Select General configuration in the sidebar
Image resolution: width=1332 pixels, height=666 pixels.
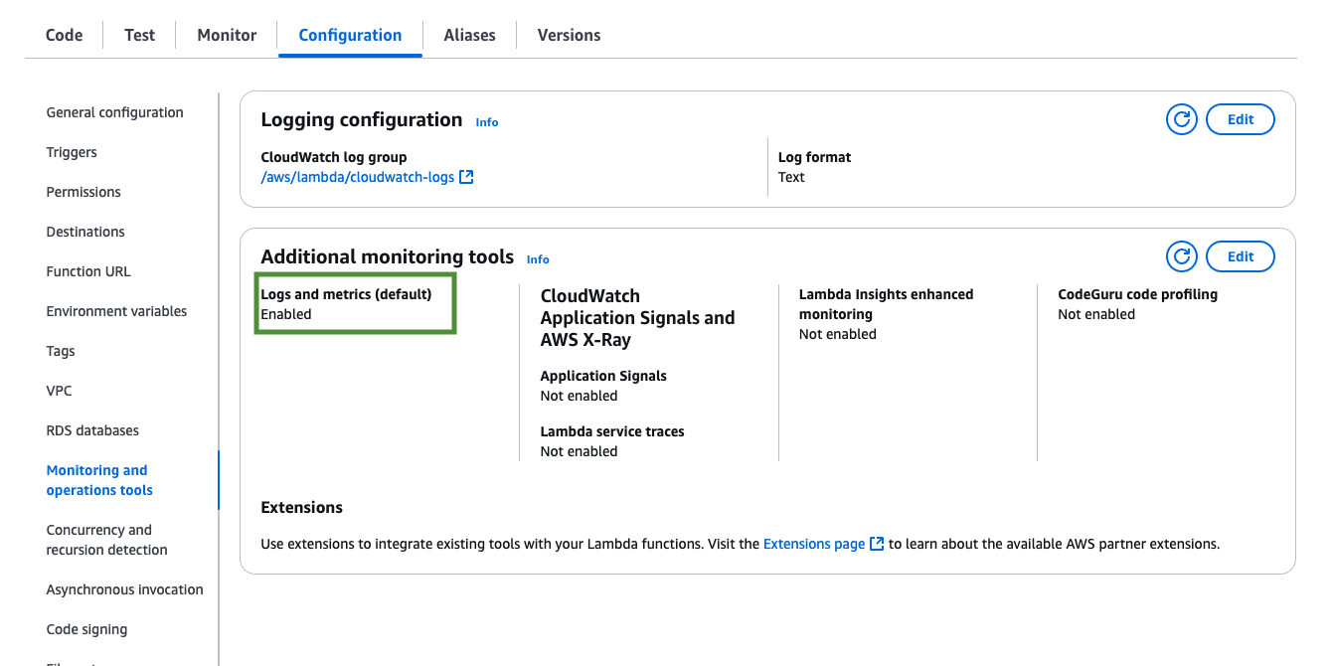(x=114, y=112)
